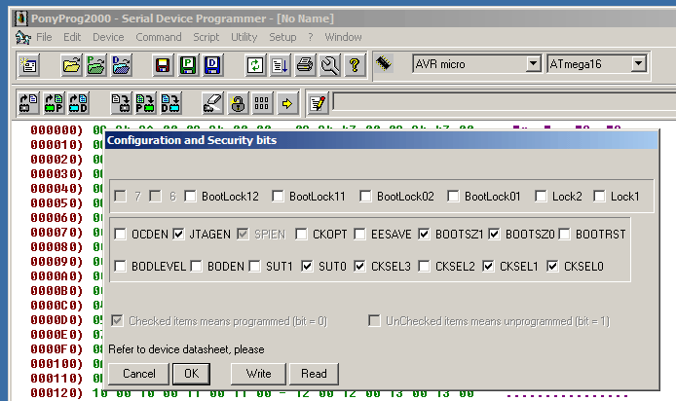Uncheck the JTAGEN fuse bit

tap(178, 234)
